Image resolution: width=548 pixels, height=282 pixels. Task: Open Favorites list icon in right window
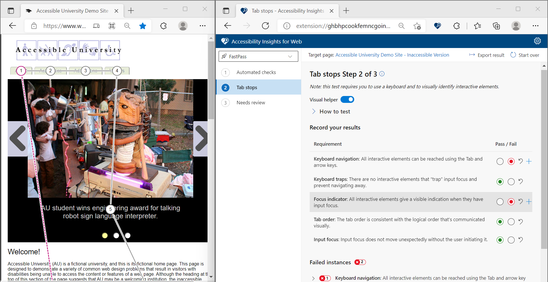point(478,26)
